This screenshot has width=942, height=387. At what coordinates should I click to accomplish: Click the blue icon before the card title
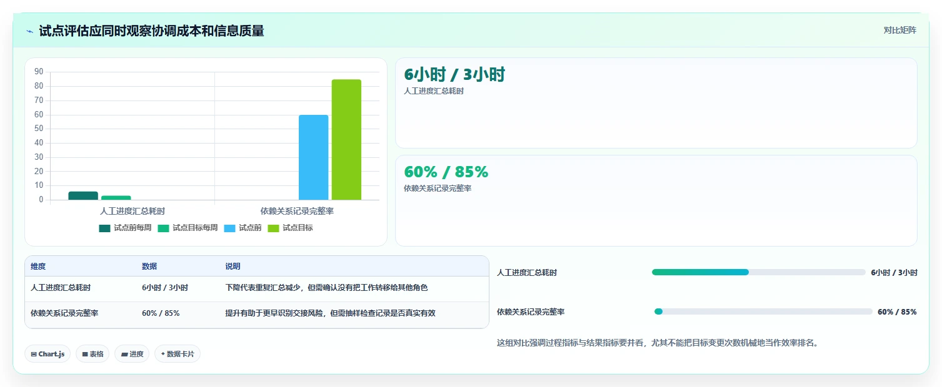click(30, 31)
